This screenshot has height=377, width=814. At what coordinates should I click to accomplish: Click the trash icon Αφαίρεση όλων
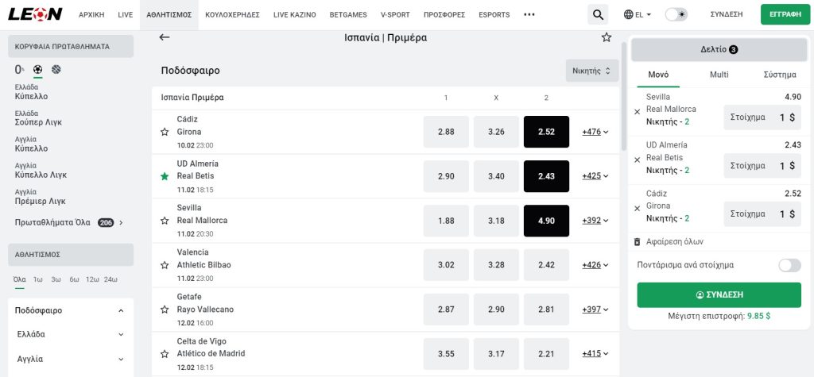[x=637, y=241]
